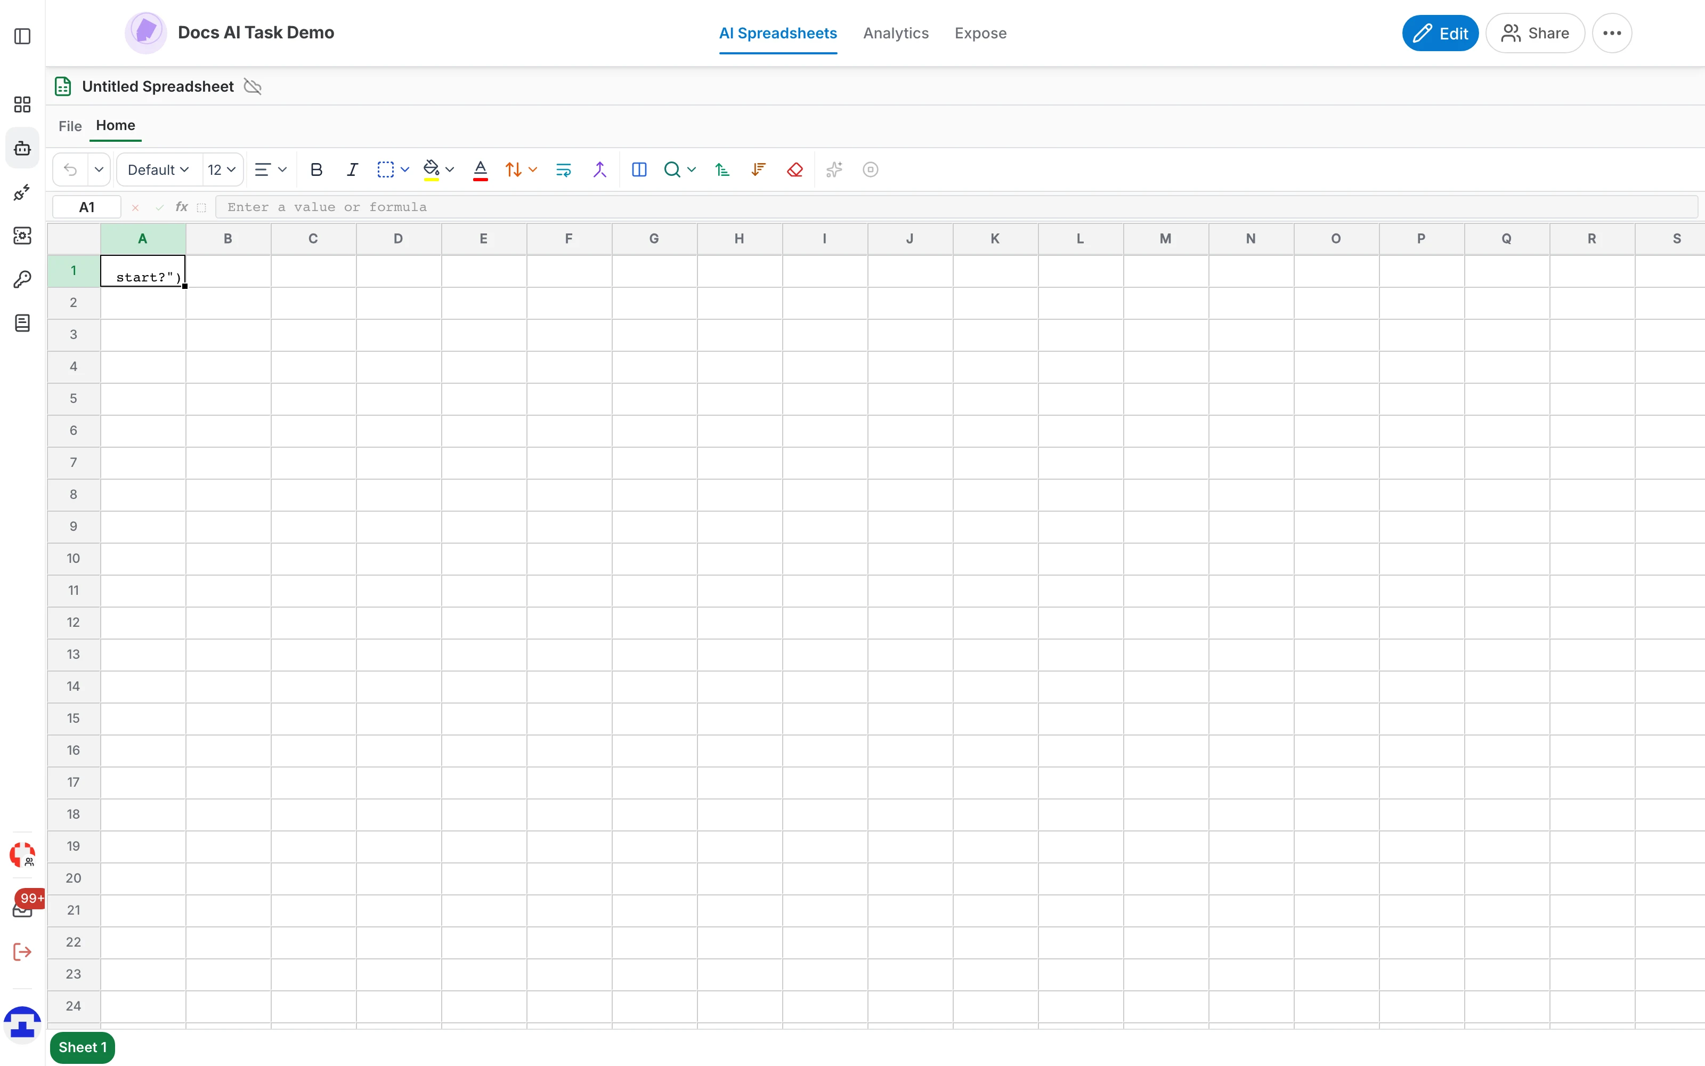Image resolution: width=1705 pixels, height=1066 pixels.
Task: Select row header 20
Action: coord(74,878)
